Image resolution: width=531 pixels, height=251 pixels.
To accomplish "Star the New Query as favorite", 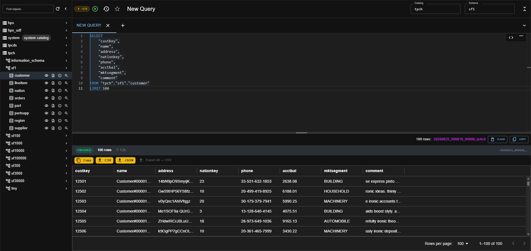I will tap(117, 9).
